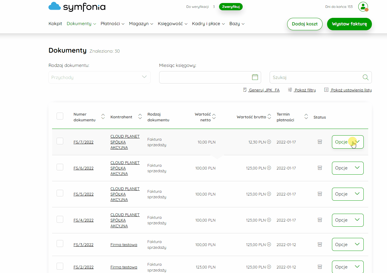Click status archive icon for FS/5/2022
The height and width of the screenshot is (273, 387).
pyautogui.click(x=320, y=194)
